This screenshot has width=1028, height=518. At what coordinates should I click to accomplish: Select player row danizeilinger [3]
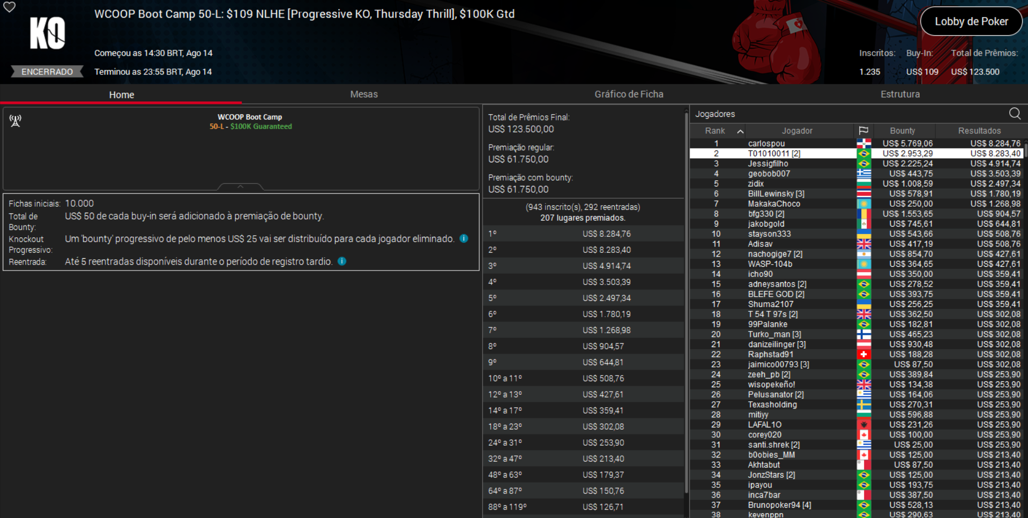[x=856, y=344]
